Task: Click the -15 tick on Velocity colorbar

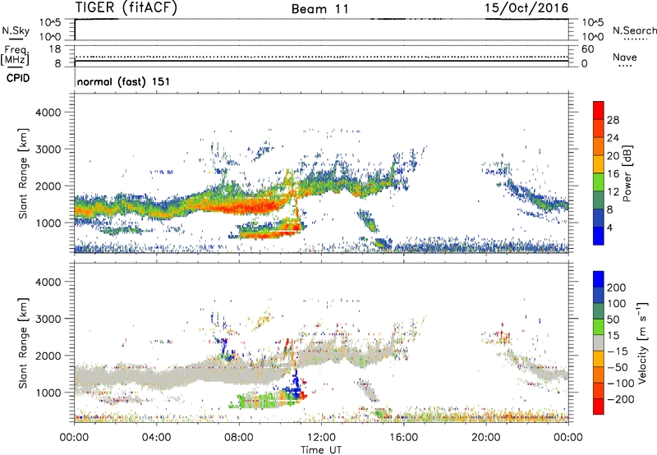Action: point(618,351)
